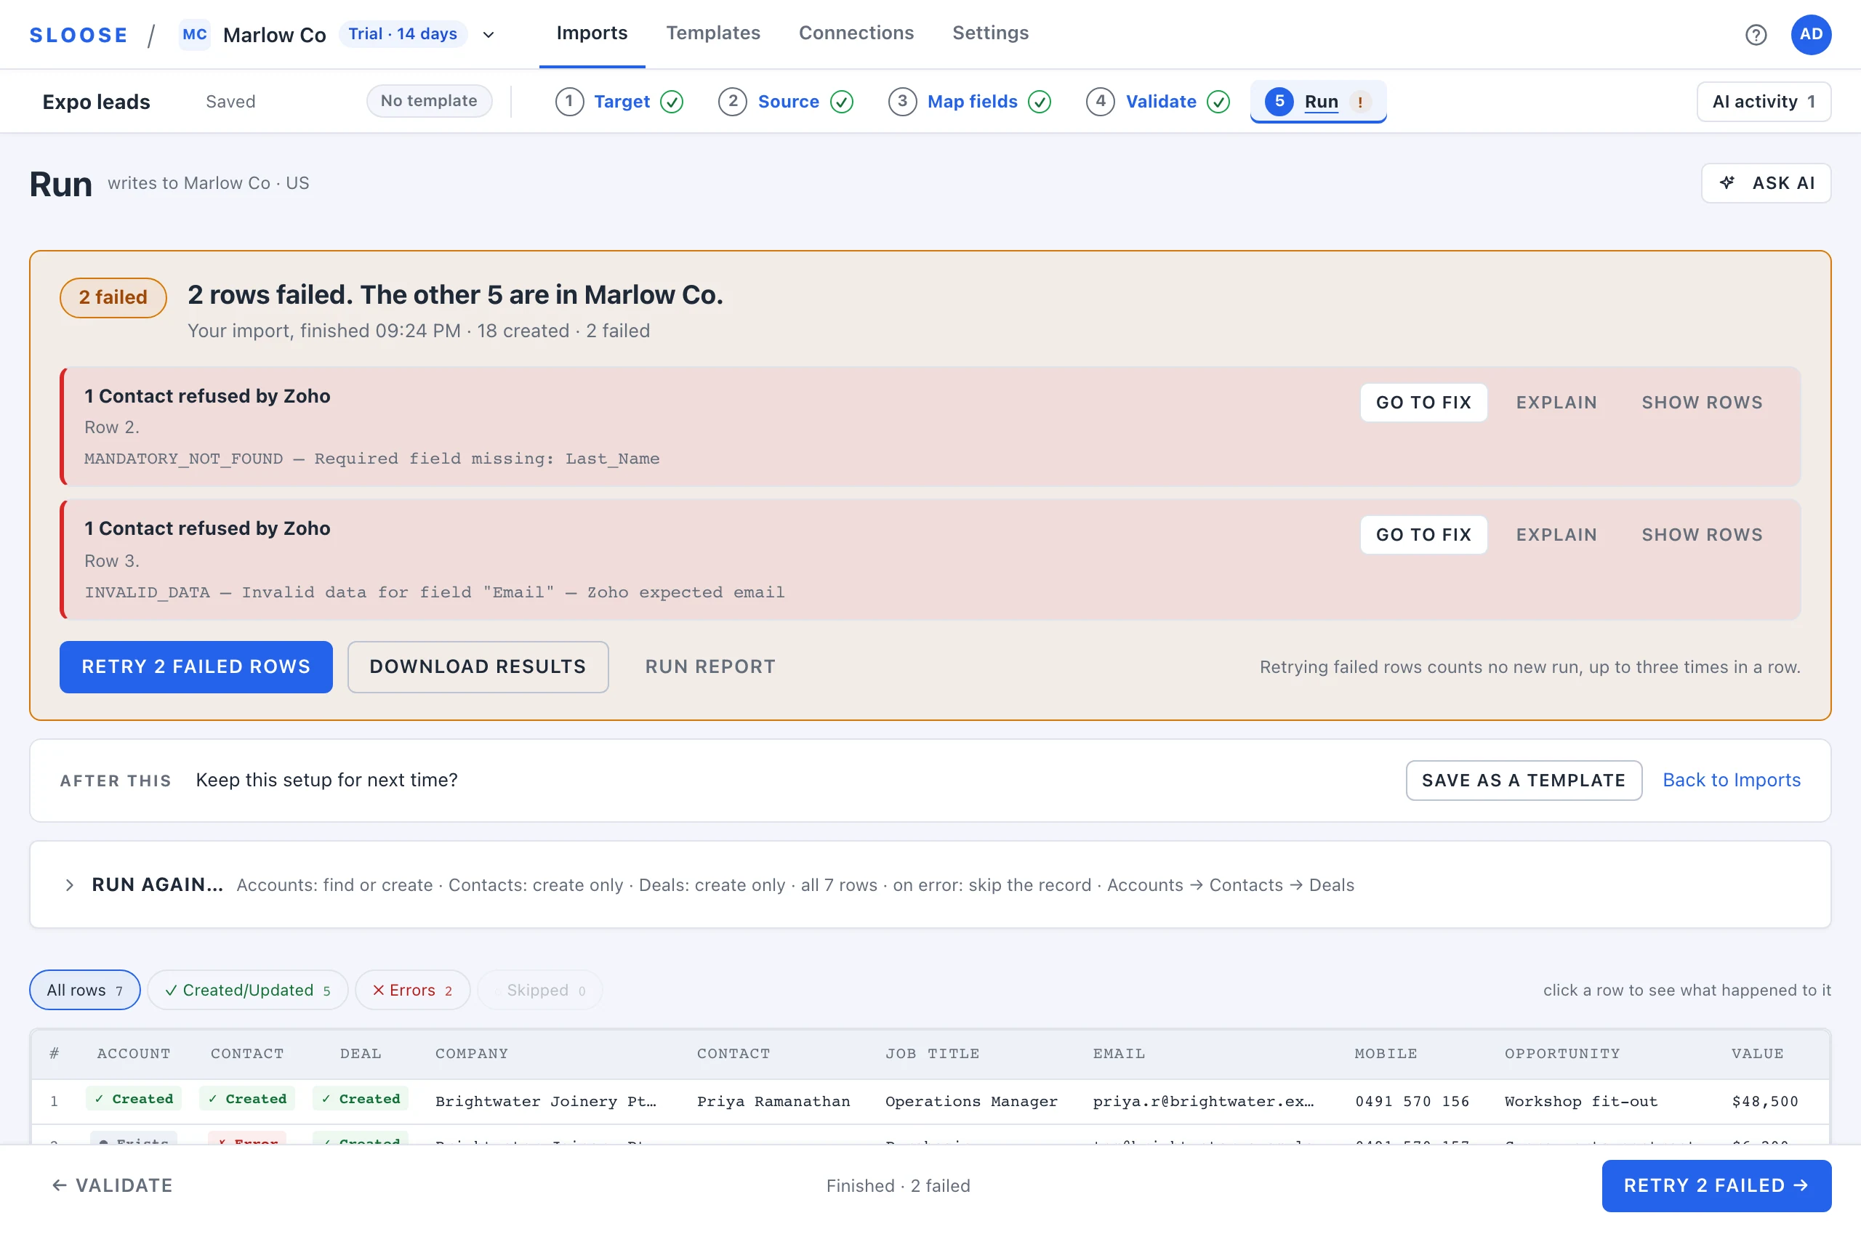Screen dimensions: 1861x1250
Task: Open the Templates nav tab
Action: point(713,33)
